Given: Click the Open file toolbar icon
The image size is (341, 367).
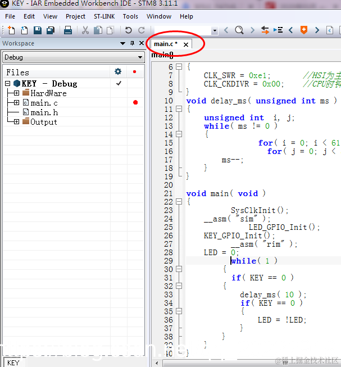Looking at the screenshot, I should (24, 30).
